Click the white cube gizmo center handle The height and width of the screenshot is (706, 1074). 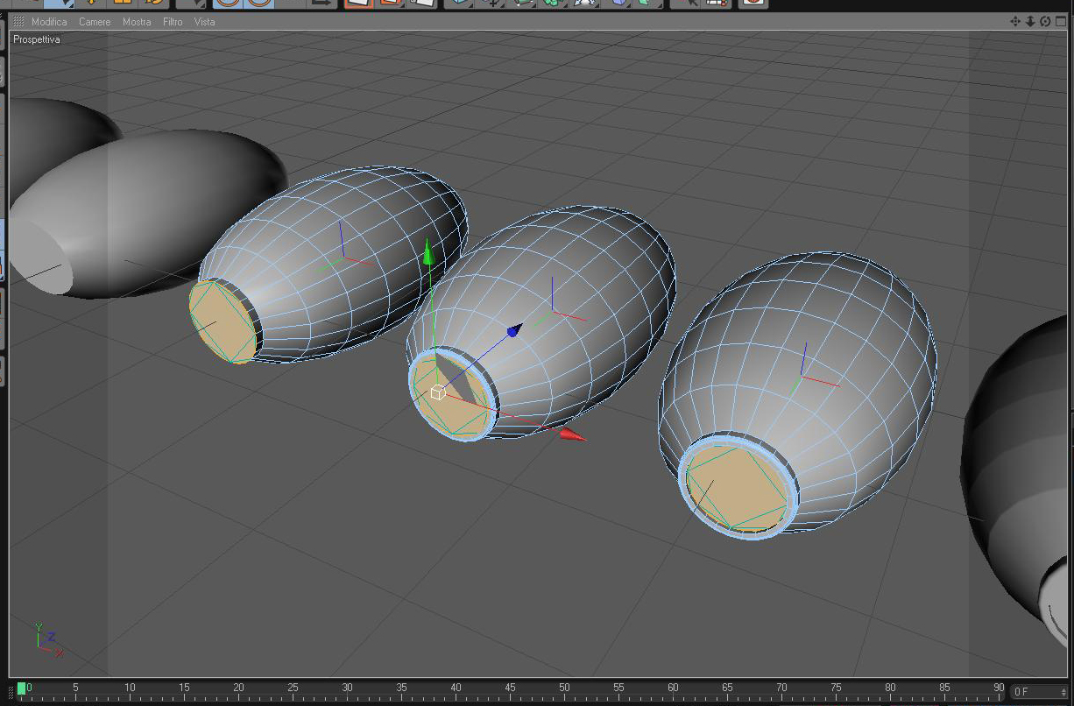coord(438,392)
